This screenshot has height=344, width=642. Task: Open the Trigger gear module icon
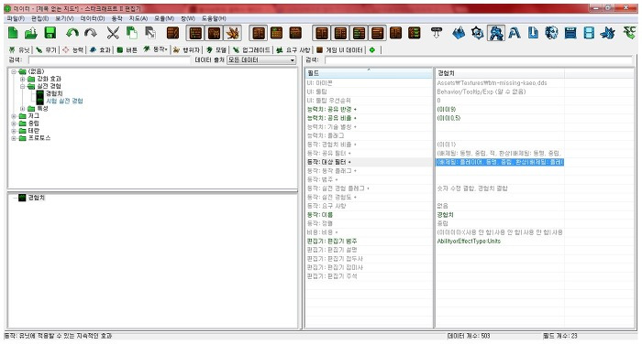[478, 33]
